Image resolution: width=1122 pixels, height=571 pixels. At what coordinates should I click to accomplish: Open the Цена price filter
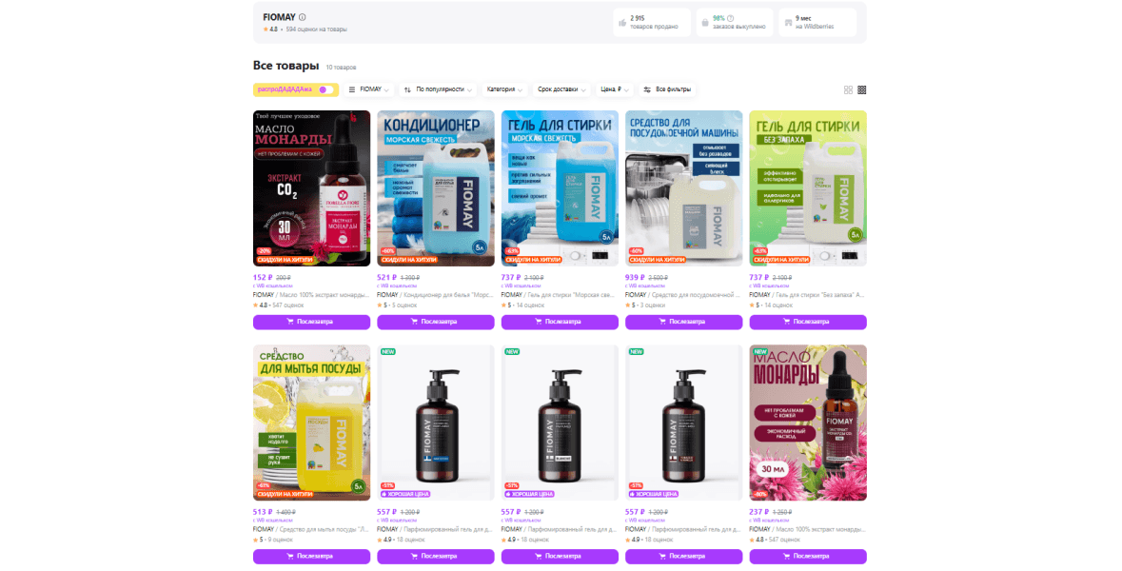(615, 90)
